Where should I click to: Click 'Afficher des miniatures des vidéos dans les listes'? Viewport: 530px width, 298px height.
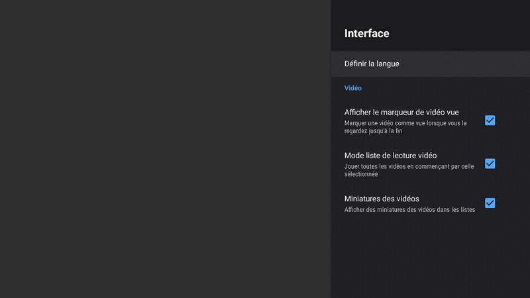[409, 210]
